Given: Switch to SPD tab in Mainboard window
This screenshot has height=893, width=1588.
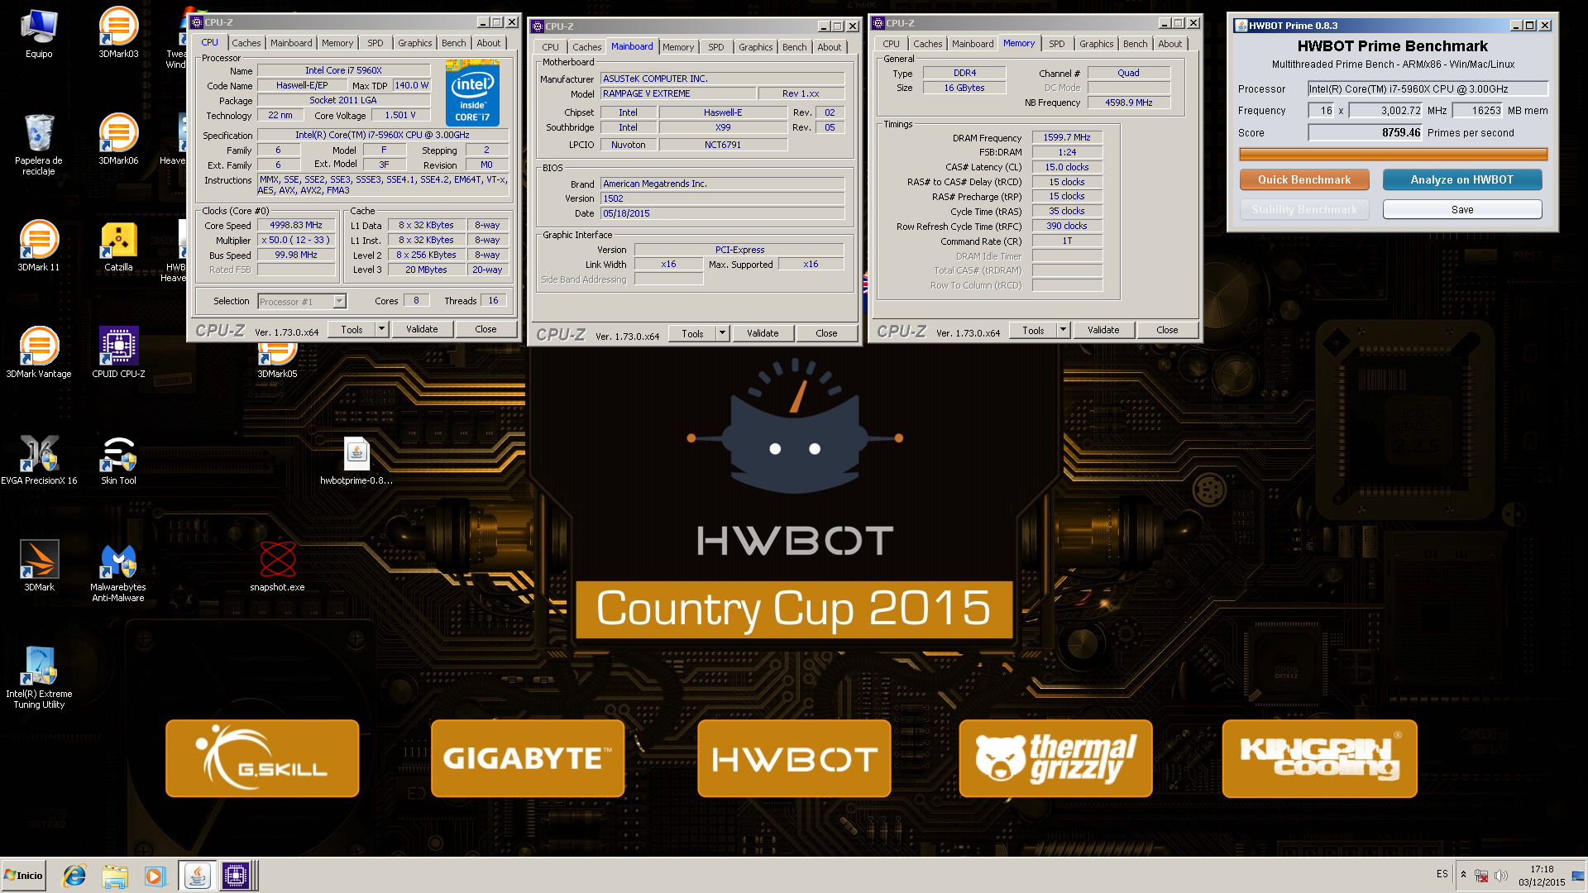Looking at the screenshot, I should click(716, 47).
